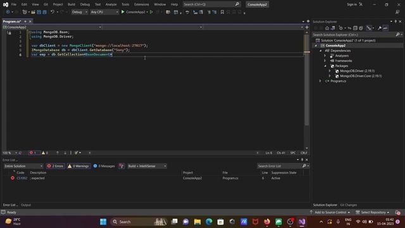Viewport: 405px width, 228px height.
Task: Click the bookmark toolbar icon
Action: [x=222, y=12]
